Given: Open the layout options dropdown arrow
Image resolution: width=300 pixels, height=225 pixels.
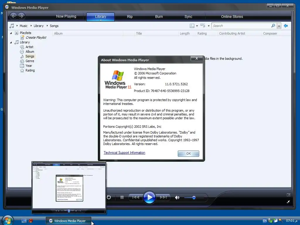Looking at the screenshot, I should pos(197,26).
